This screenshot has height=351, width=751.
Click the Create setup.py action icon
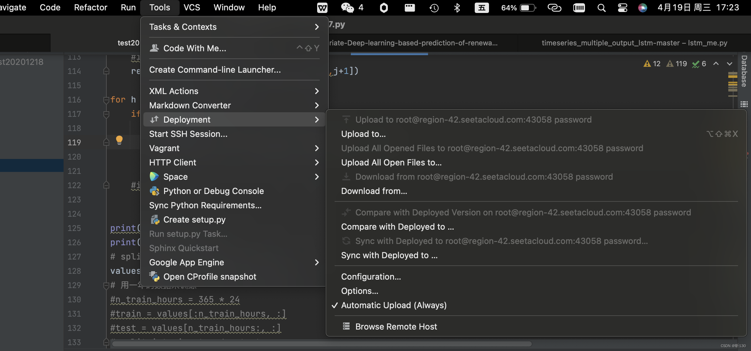click(155, 220)
